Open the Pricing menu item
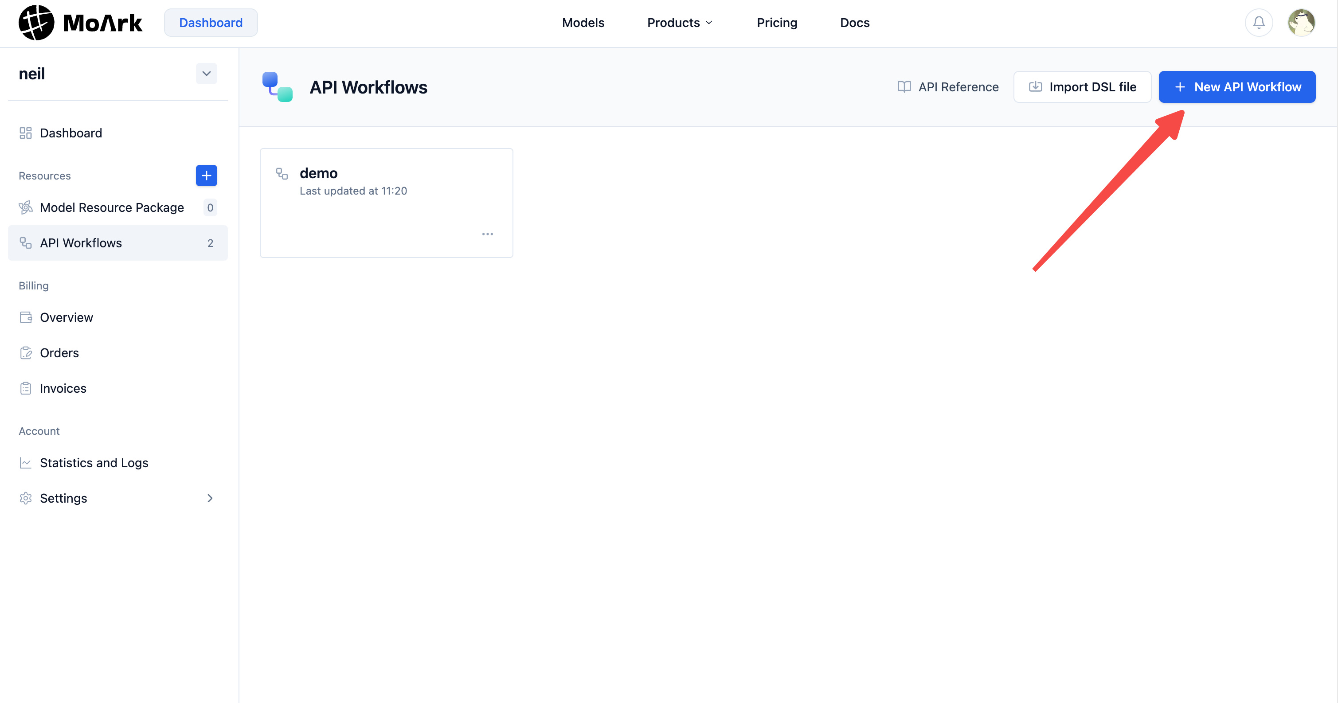 pyautogui.click(x=777, y=22)
